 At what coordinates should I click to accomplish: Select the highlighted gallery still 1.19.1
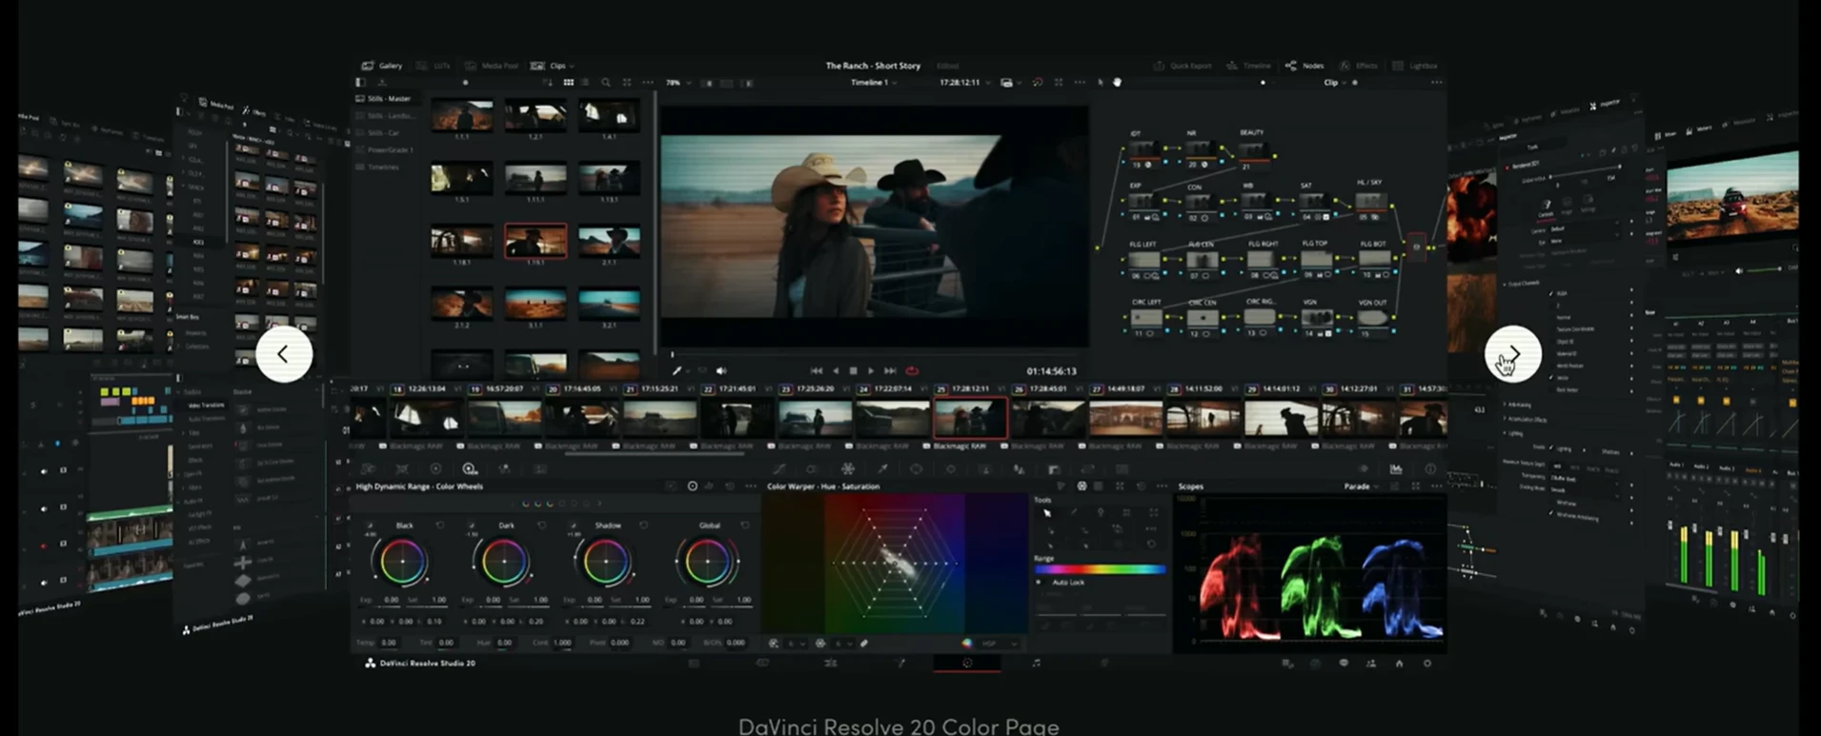536,241
